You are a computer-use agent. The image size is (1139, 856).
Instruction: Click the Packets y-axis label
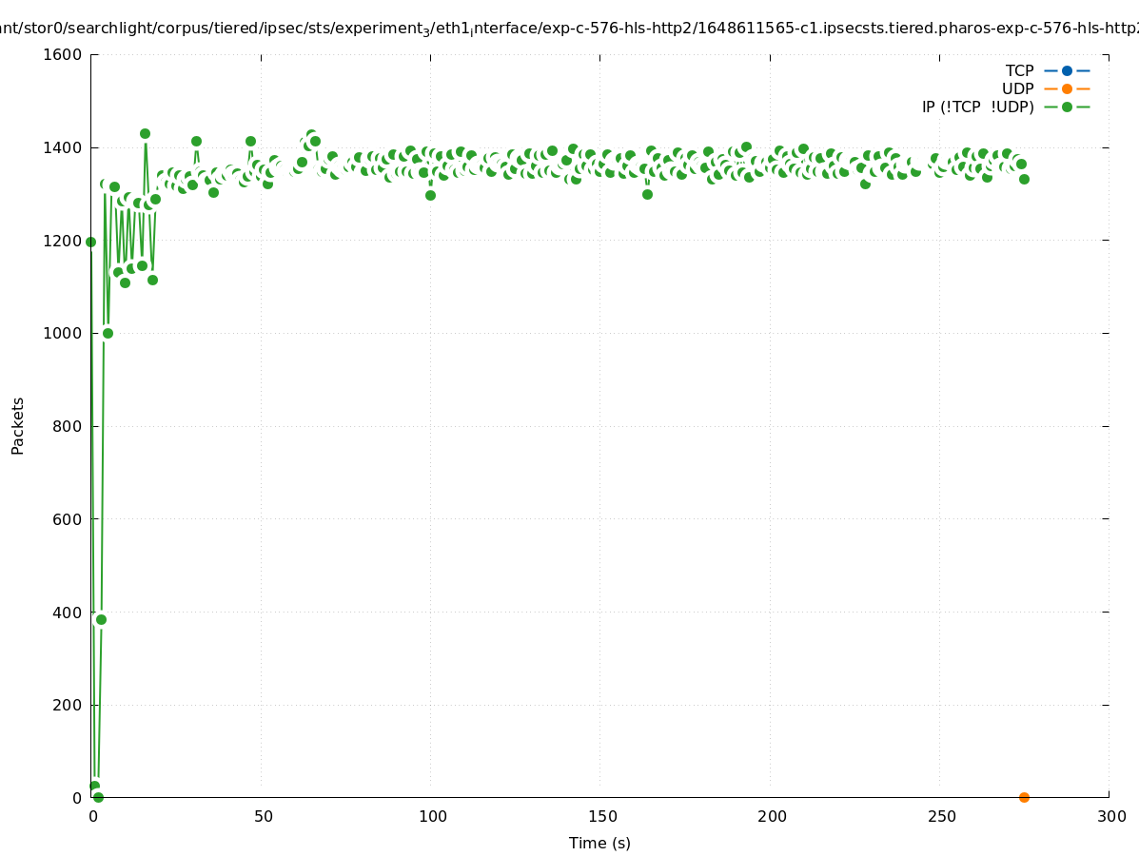[x=18, y=425]
